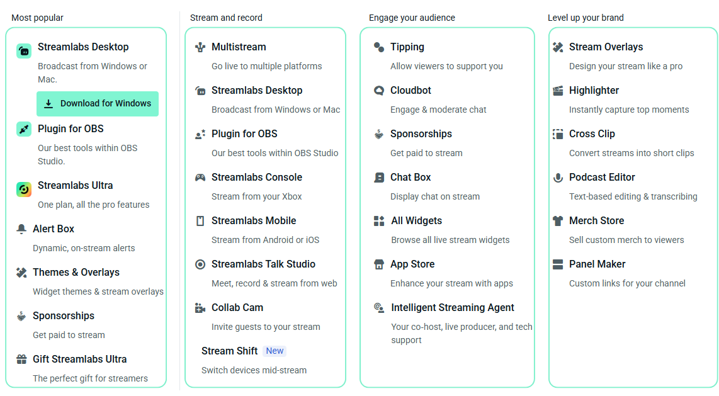Viewport: 719px width, 396px height.
Task: Click the New badge beside Stream Shift
Action: (275, 351)
